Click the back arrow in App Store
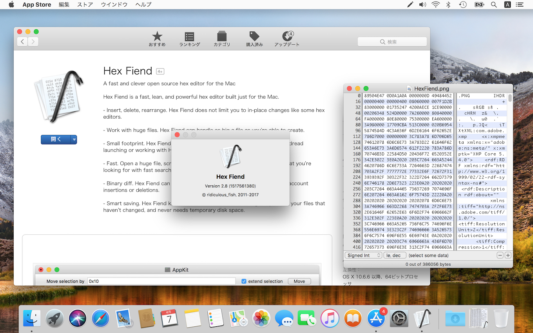 coord(22,42)
